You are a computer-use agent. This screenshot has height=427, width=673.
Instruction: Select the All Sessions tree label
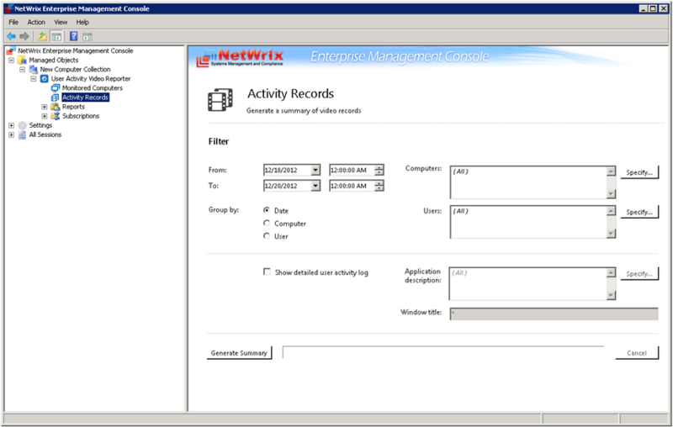click(x=45, y=134)
